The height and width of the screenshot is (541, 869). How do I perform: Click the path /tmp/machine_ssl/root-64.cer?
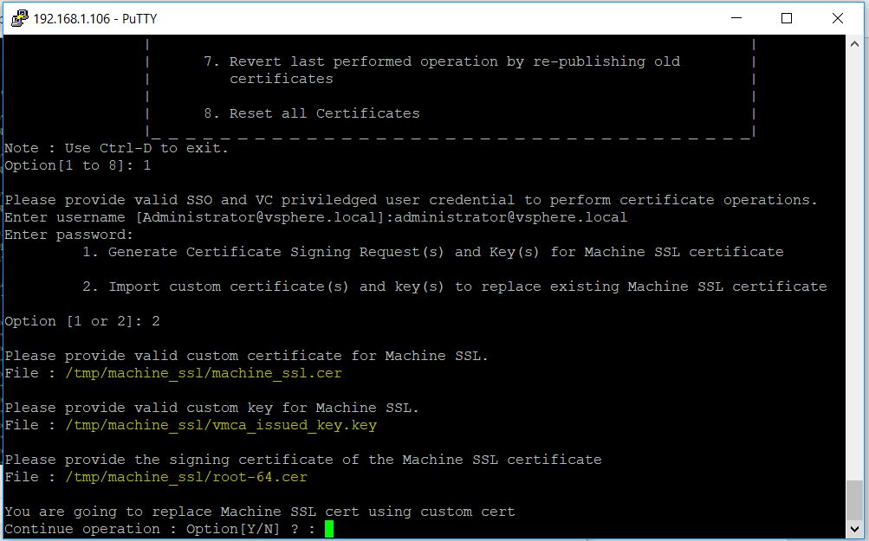pos(186,477)
